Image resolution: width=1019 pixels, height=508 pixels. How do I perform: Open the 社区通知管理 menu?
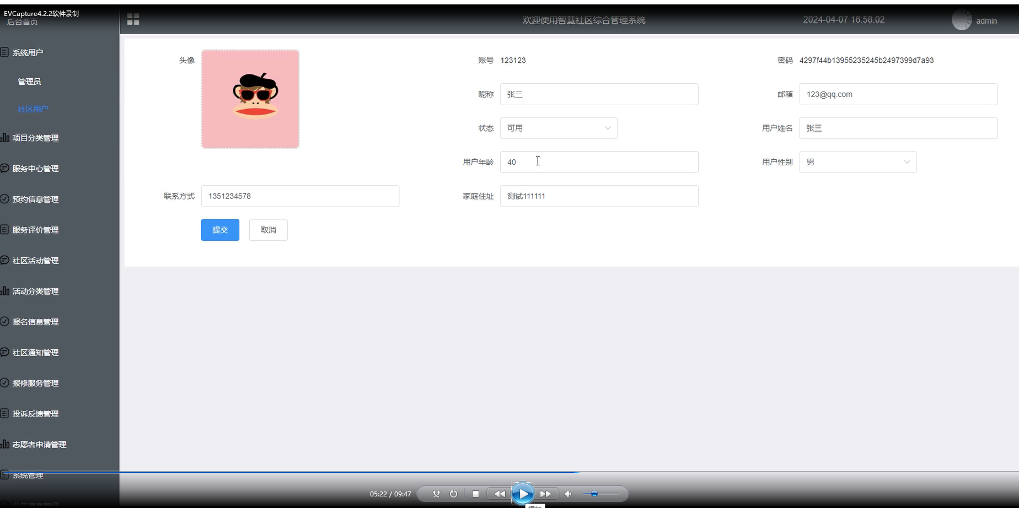tap(35, 353)
